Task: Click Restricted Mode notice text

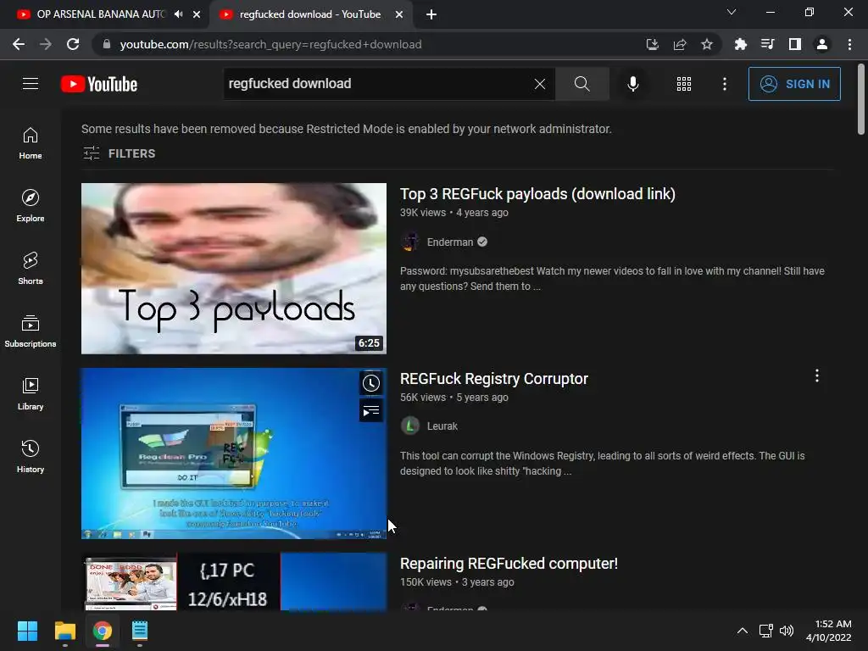Action: pyautogui.click(x=347, y=129)
